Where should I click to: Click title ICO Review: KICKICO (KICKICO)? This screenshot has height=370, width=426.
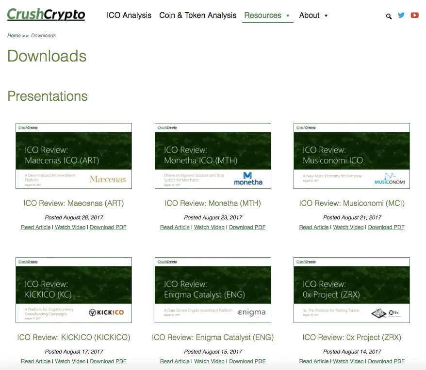coord(74,337)
